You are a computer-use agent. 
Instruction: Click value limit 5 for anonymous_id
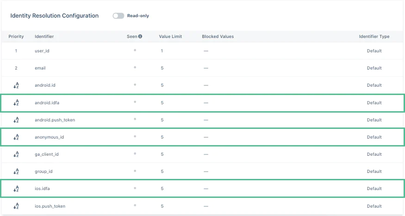pyautogui.click(x=162, y=137)
